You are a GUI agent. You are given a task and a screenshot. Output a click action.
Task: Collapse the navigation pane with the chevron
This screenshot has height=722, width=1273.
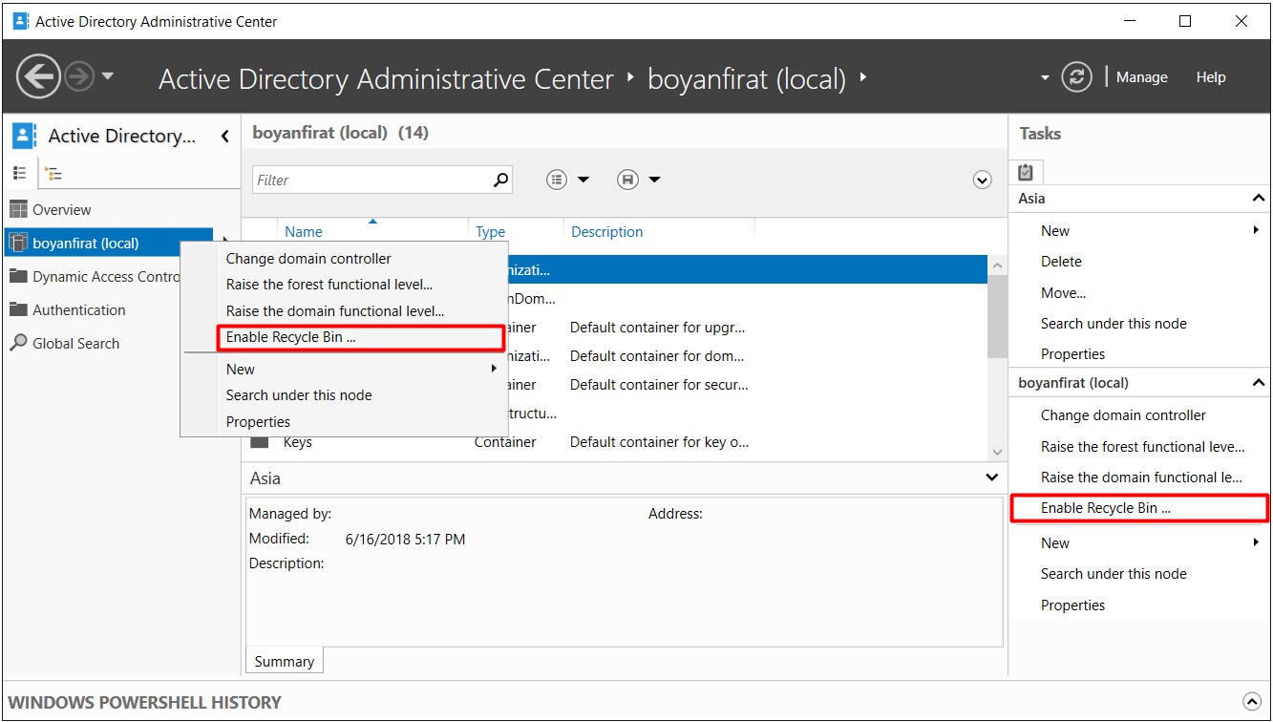tap(225, 137)
